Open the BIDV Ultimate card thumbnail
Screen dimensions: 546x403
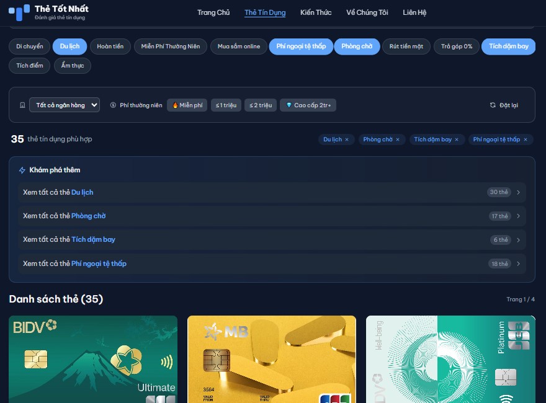point(93,359)
